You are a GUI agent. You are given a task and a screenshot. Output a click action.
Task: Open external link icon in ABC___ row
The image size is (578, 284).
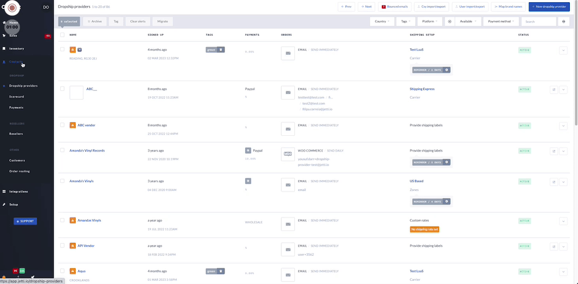[x=553, y=89]
